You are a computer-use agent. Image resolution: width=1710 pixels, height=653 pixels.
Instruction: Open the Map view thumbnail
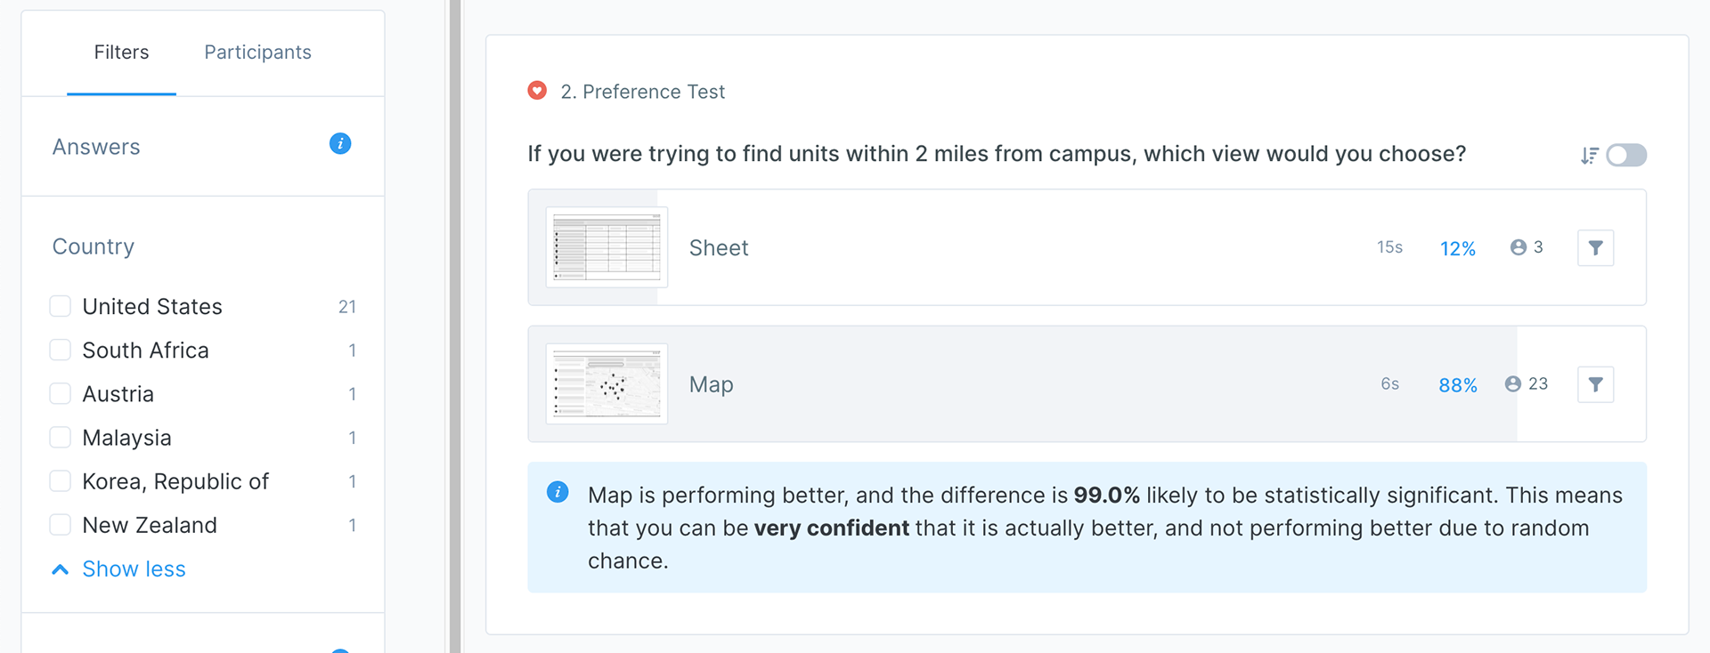coord(607,383)
